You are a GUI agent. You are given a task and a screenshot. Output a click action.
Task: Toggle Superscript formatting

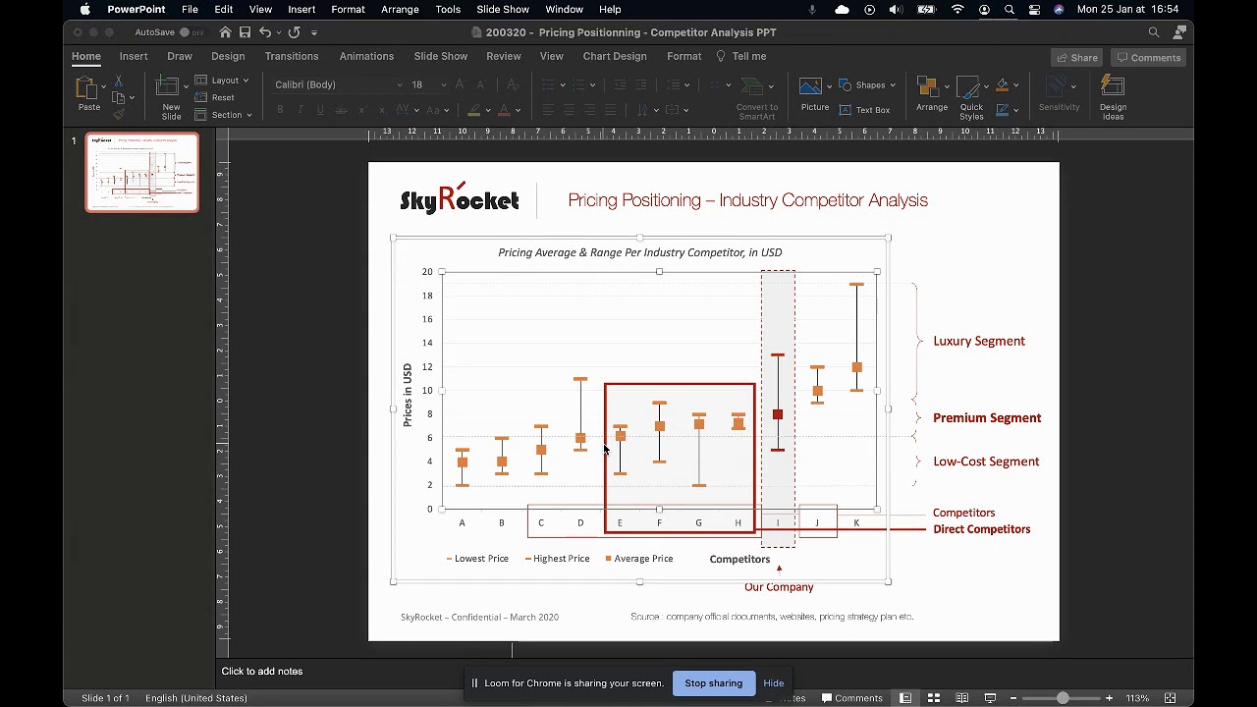362,110
